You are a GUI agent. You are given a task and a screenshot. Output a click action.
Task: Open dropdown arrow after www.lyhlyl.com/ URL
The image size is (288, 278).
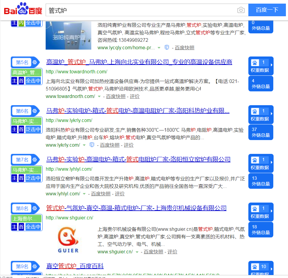click(84, 194)
